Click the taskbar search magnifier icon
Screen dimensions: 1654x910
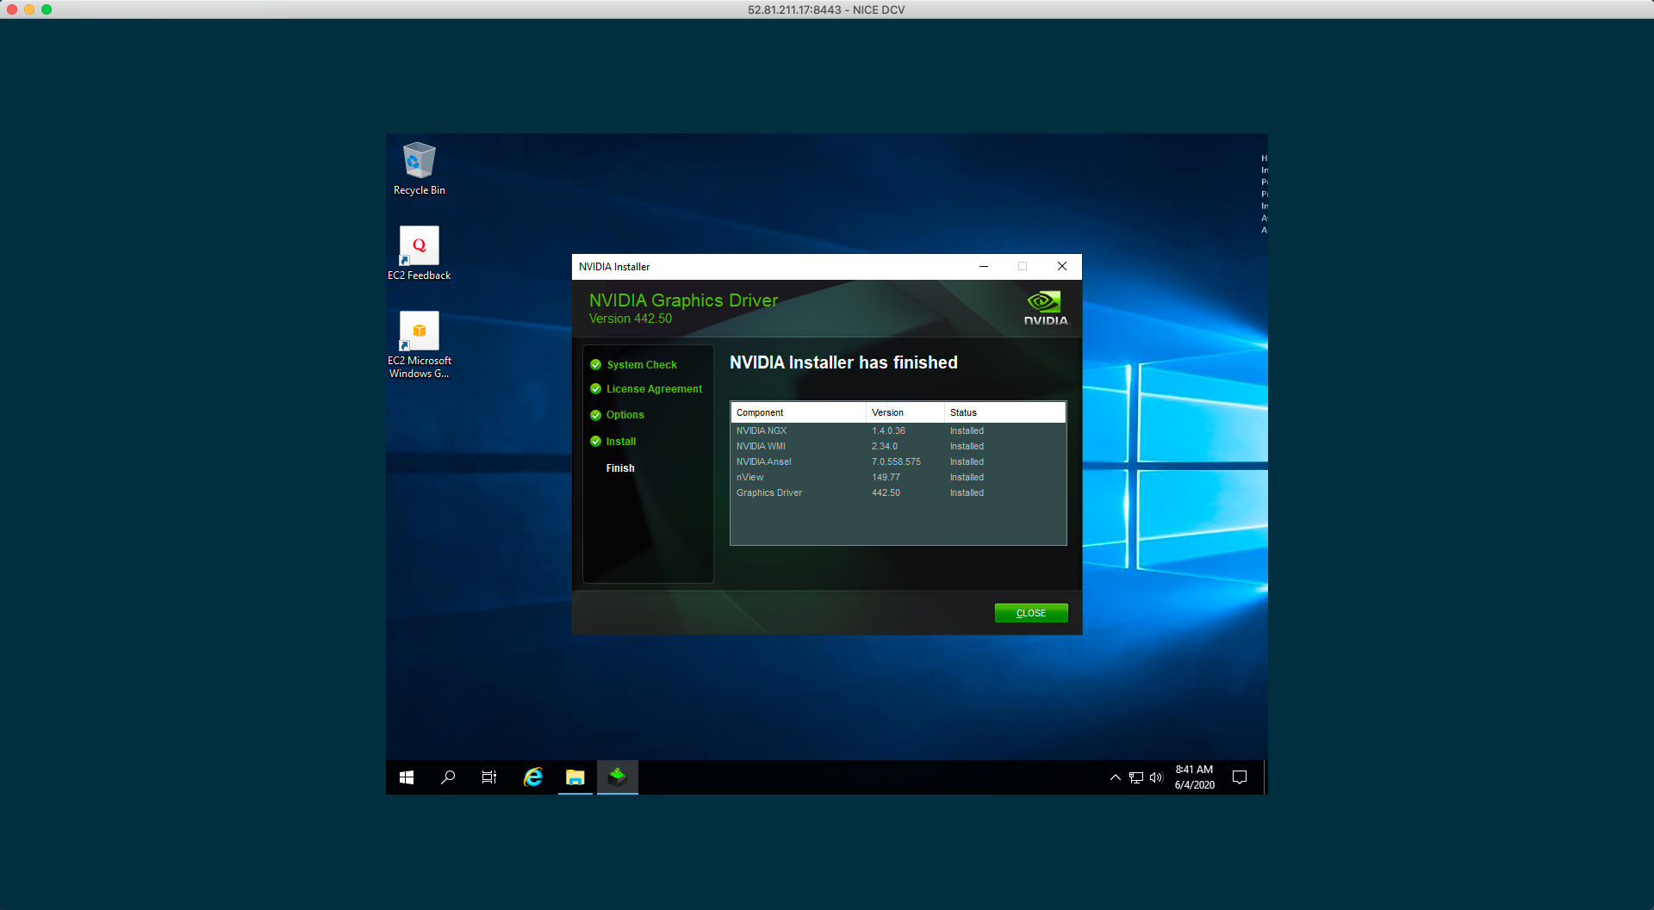[448, 777]
